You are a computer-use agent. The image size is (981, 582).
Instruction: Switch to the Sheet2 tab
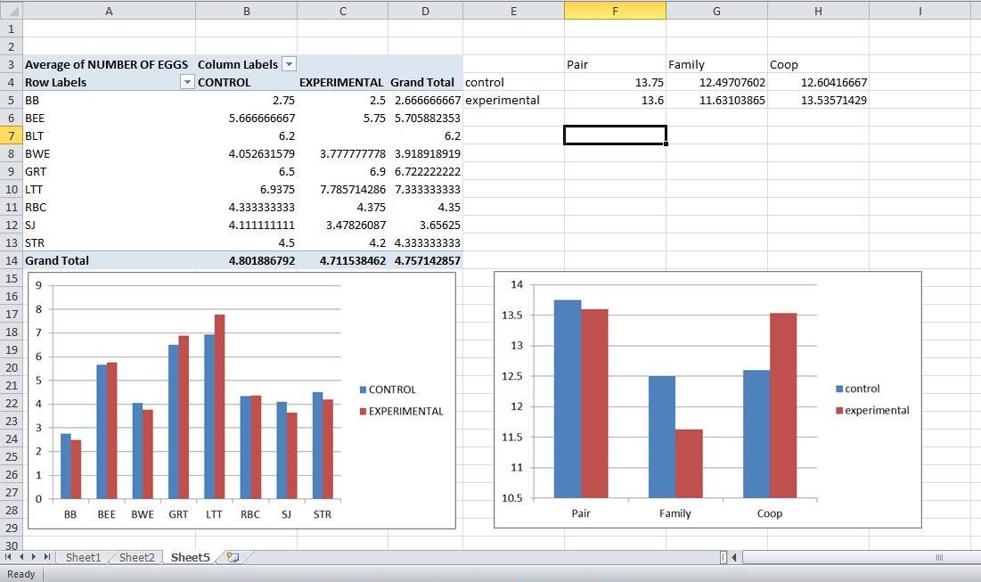(136, 557)
